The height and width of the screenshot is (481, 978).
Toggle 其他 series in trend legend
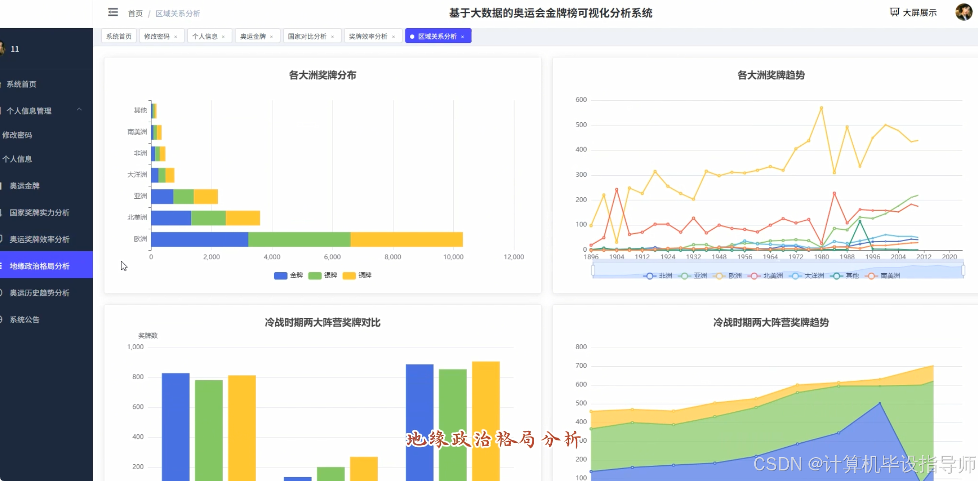(x=845, y=276)
